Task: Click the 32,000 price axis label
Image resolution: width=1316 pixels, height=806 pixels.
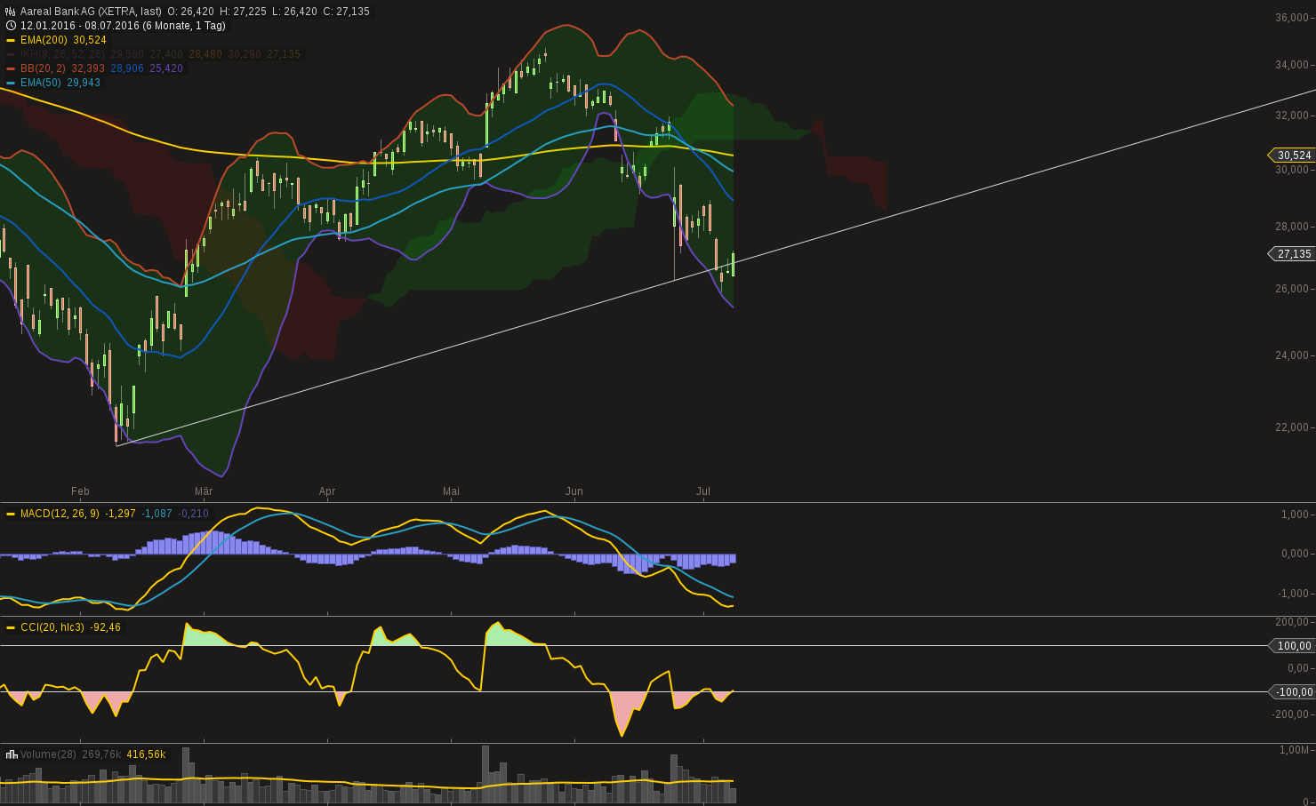Action: tap(1292, 116)
